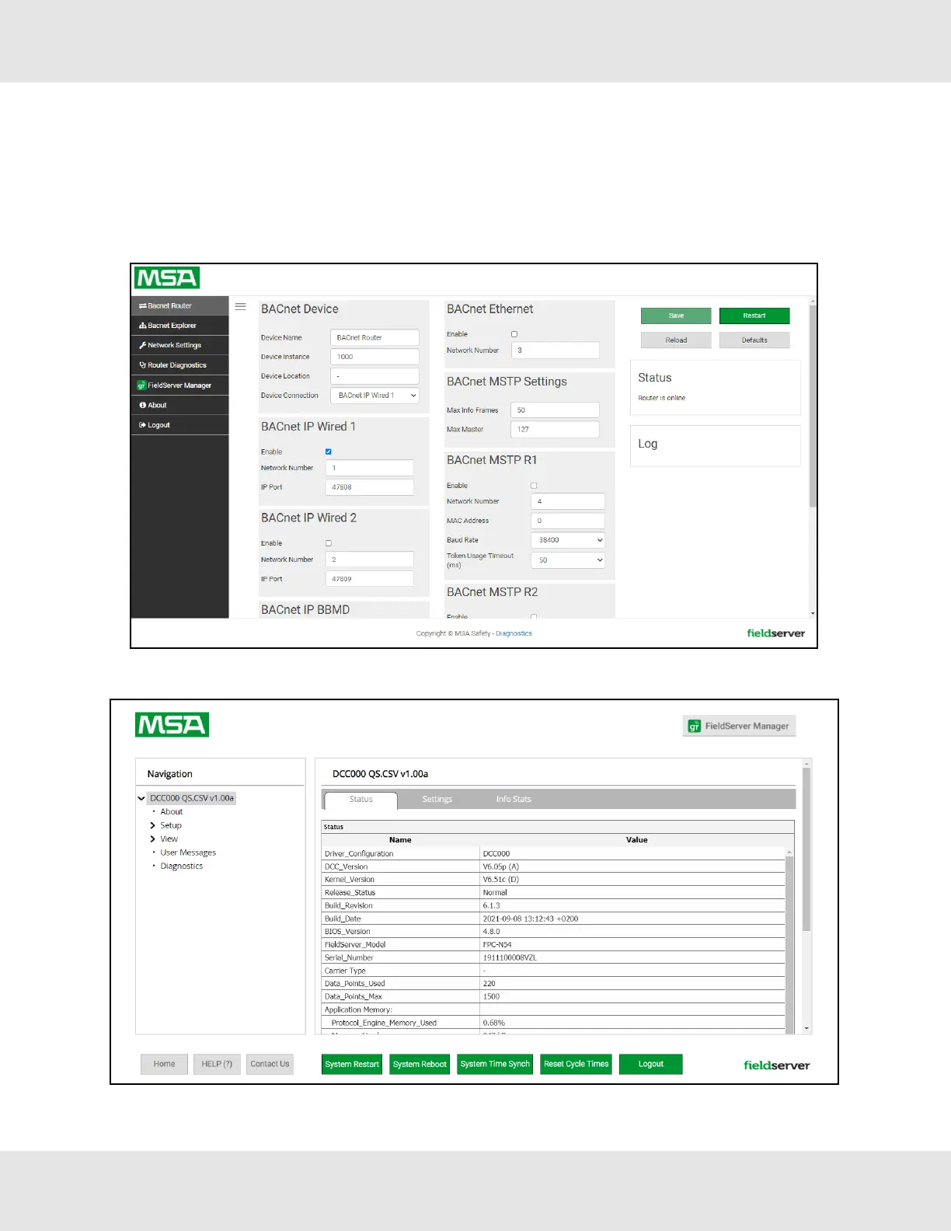Click the router page vertical scrollbar
Image resolution: width=951 pixels, height=1231 pixels.
tap(813, 406)
